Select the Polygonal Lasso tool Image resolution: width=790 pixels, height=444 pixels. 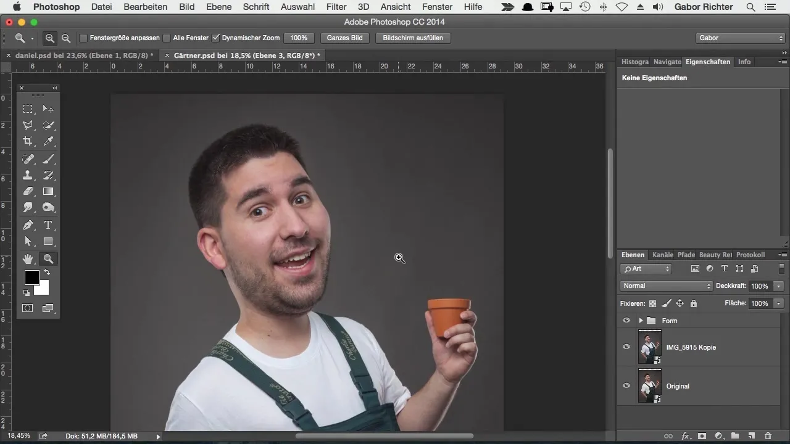[x=28, y=125]
